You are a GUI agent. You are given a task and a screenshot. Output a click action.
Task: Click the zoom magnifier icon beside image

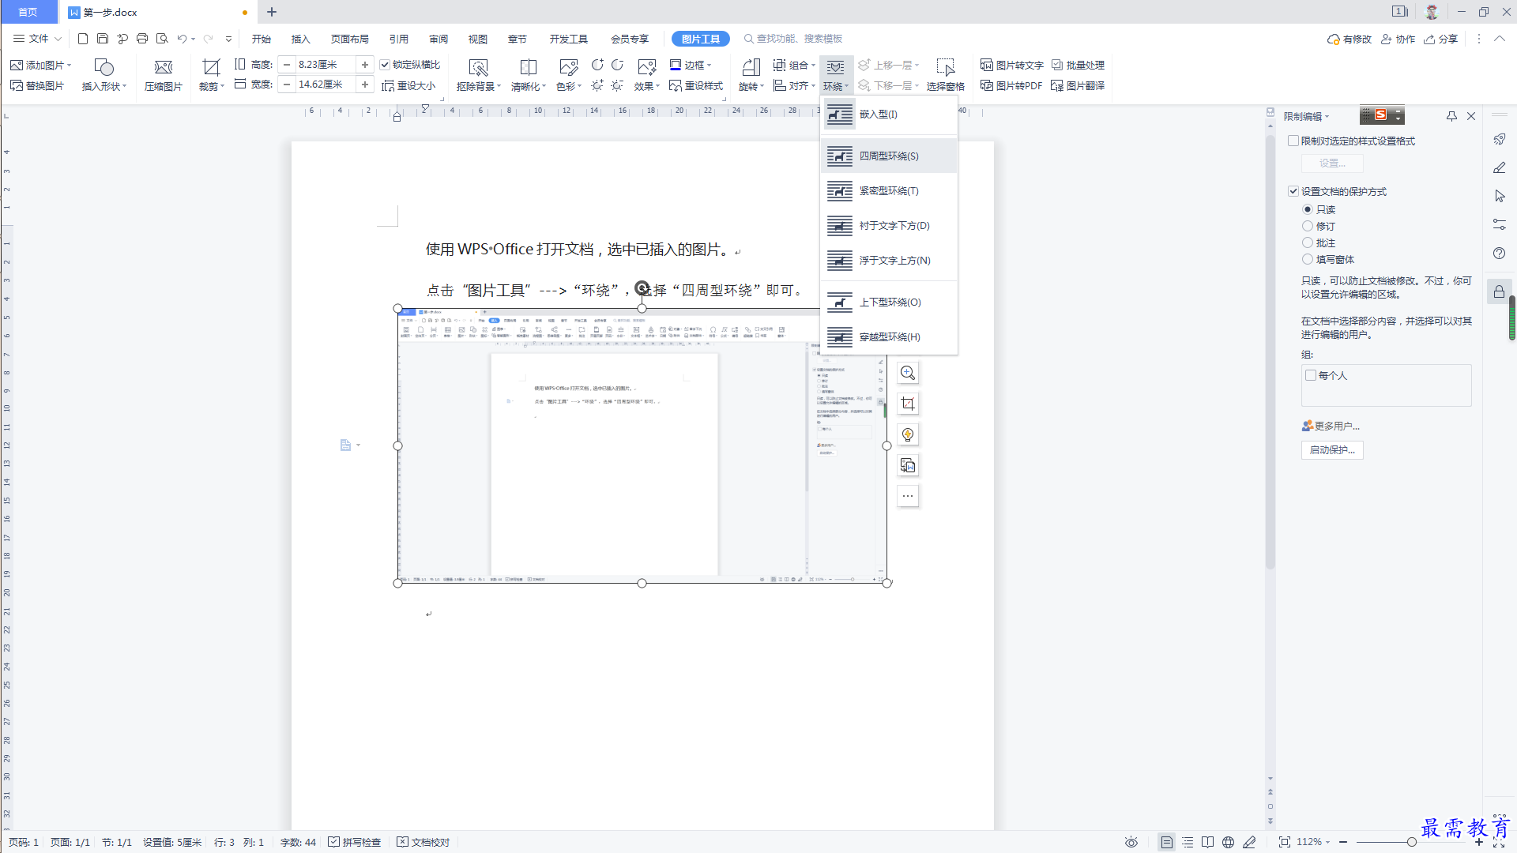click(x=908, y=373)
